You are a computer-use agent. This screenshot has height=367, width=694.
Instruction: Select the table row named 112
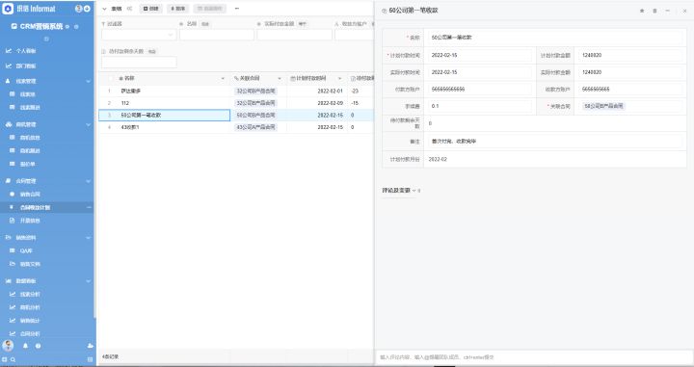236,103
